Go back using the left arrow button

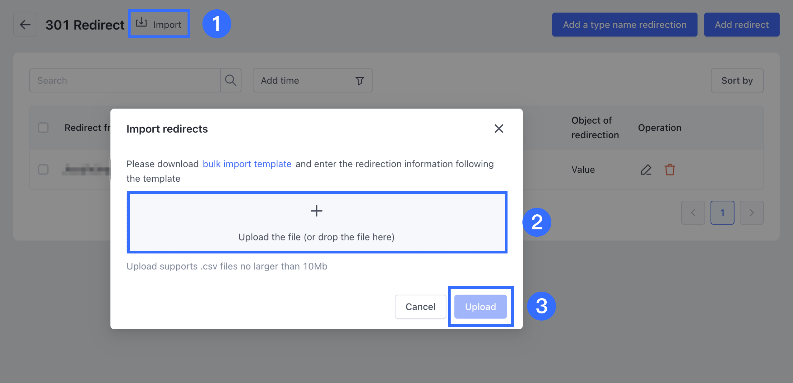click(x=25, y=25)
